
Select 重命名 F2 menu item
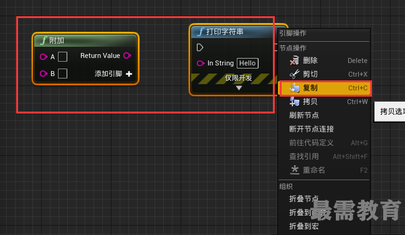[x=324, y=170]
